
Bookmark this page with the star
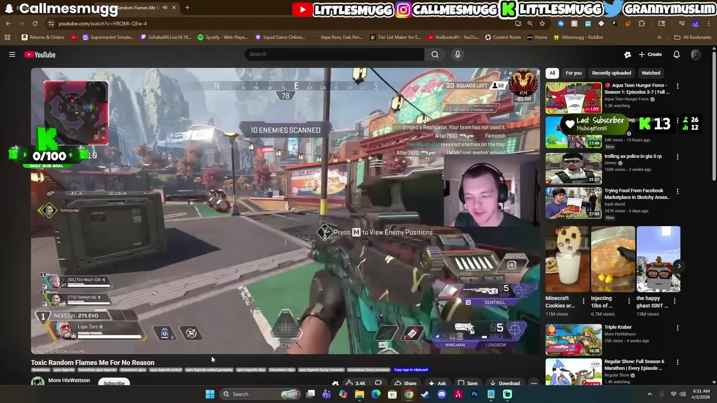[x=542, y=24]
